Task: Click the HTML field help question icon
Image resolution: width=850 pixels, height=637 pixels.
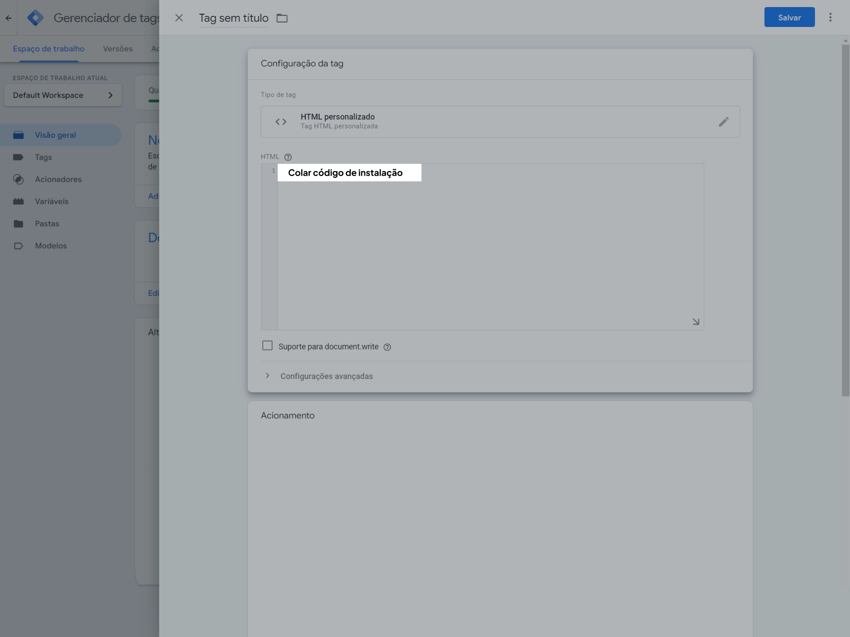Action: click(x=288, y=157)
